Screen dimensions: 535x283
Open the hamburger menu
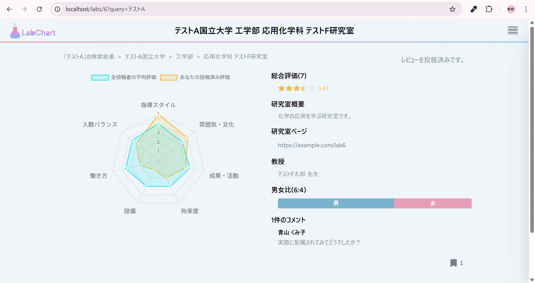(x=513, y=30)
